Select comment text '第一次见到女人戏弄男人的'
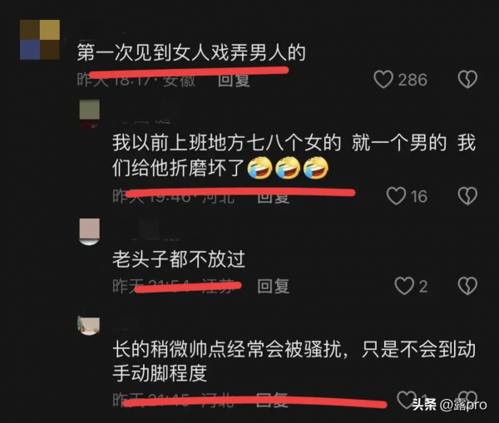499x423 pixels. pyautogui.click(x=191, y=52)
